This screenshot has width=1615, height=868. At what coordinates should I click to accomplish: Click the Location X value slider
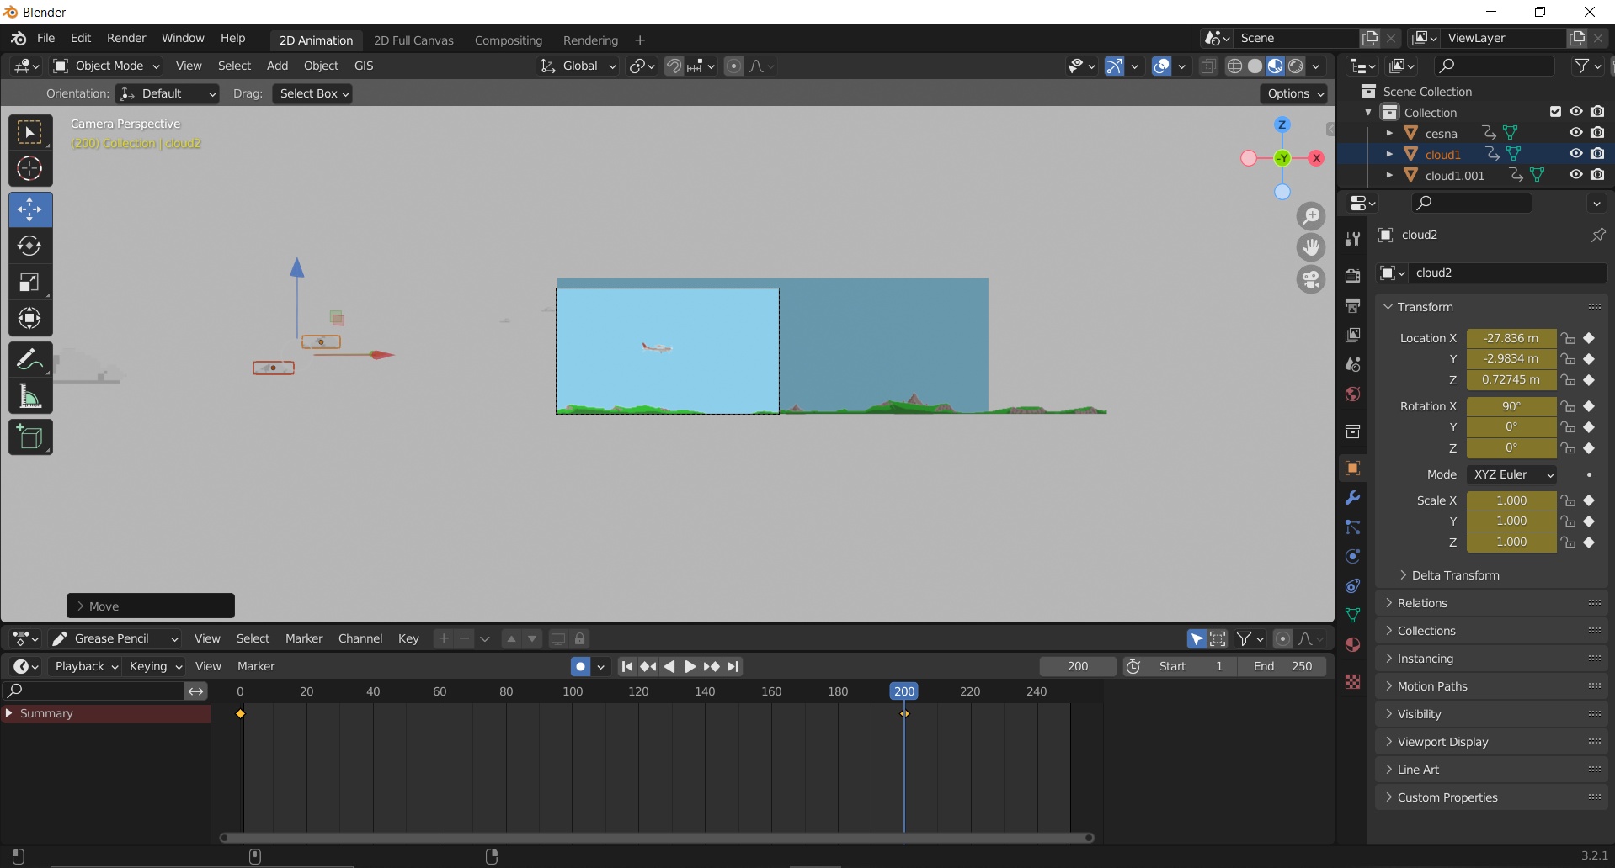(1511, 338)
